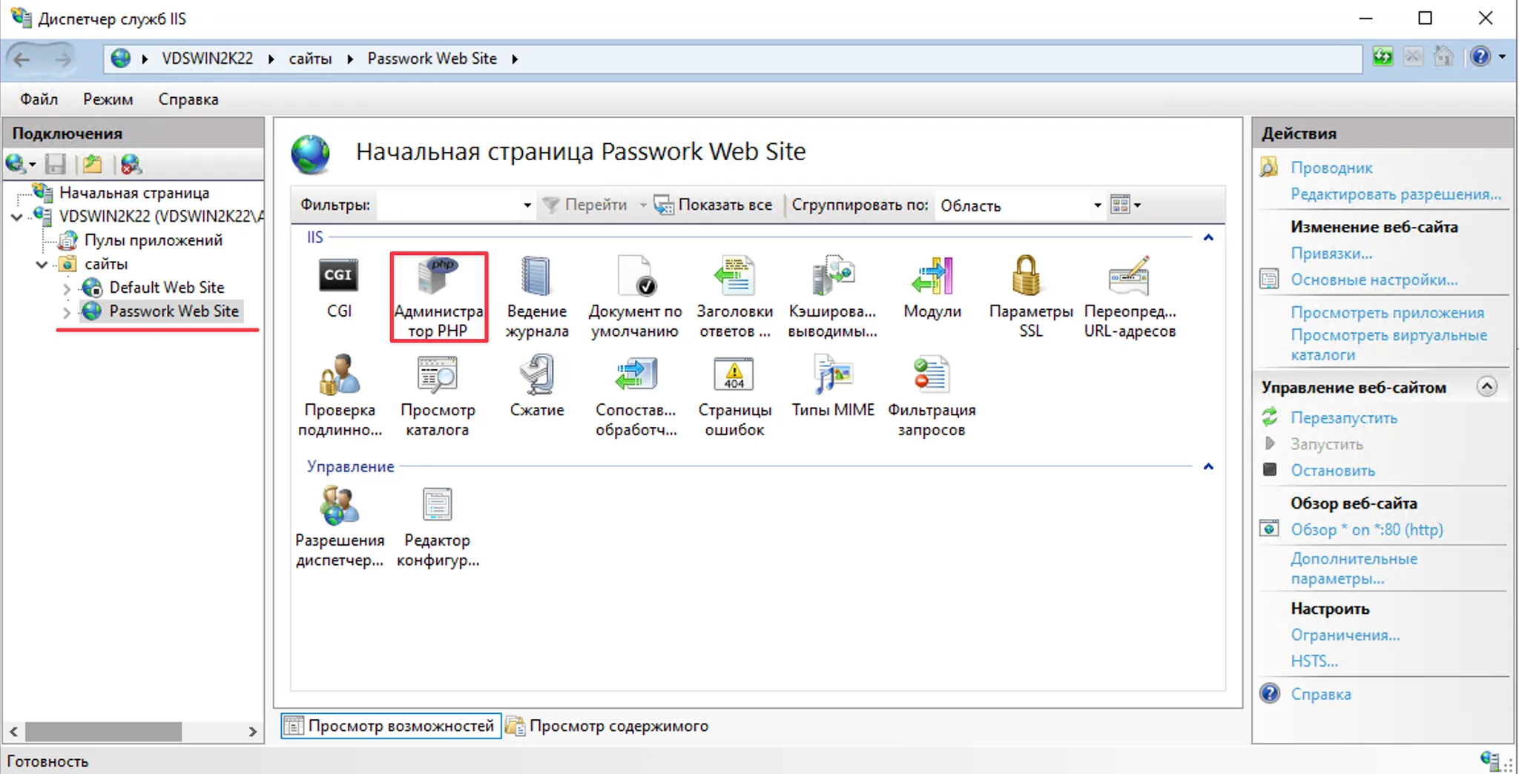The width and height of the screenshot is (1519, 774).
Task: Open the help question mark icon
Action: pyautogui.click(x=1480, y=57)
